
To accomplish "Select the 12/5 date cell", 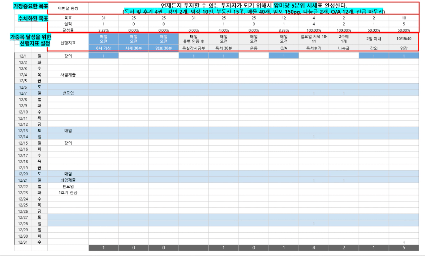I will point(23,81).
